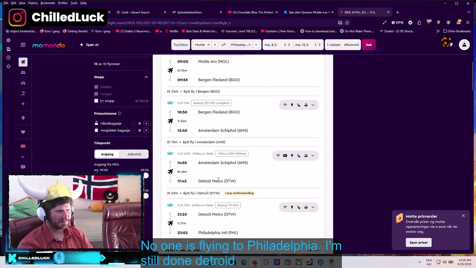This screenshot has height=268, width=476.
Task: Open the Bookmarks menu
Action: (48, 3)
